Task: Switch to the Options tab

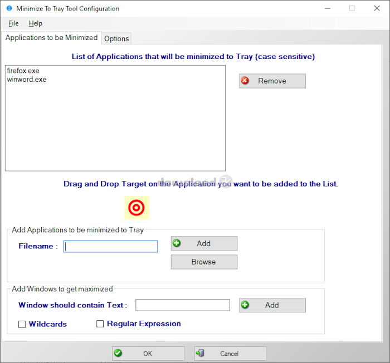Action: point(116,38)
